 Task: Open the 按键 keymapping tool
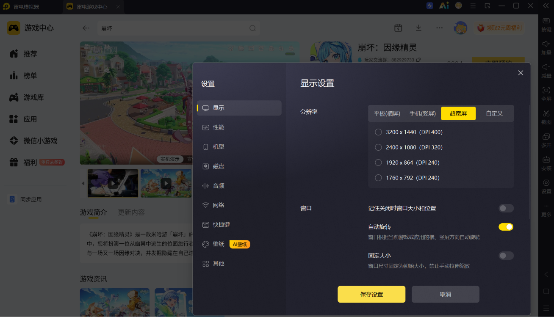[546, 25]
